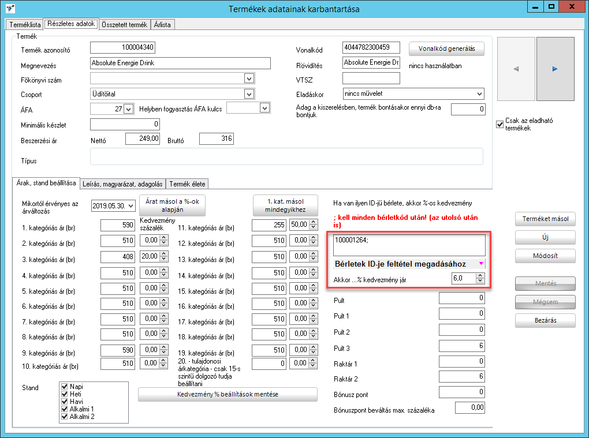589x438 pixels.
Task: Click the Vonalkód input field
Action: [x=371, y=47]
